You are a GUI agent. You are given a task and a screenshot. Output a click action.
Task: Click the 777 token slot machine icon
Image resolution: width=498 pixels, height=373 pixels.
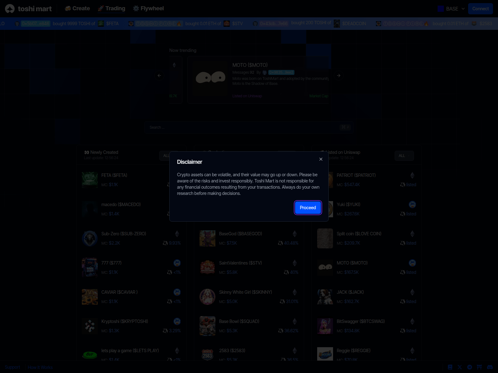click(90, 268)
